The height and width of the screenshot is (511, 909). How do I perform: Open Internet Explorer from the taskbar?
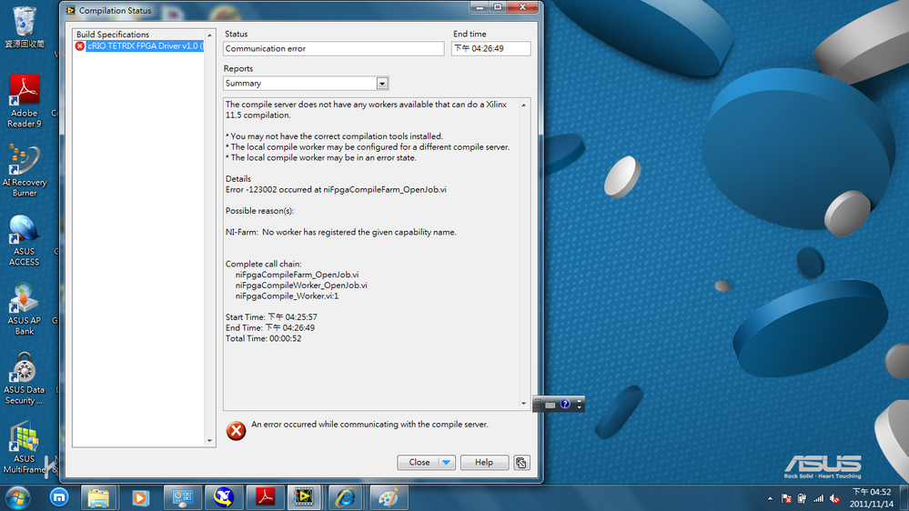(x=347, y=497)
